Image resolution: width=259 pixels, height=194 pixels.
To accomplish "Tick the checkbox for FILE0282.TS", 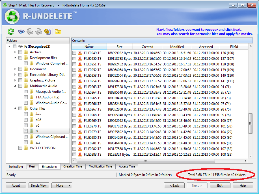I will [74, 149].
